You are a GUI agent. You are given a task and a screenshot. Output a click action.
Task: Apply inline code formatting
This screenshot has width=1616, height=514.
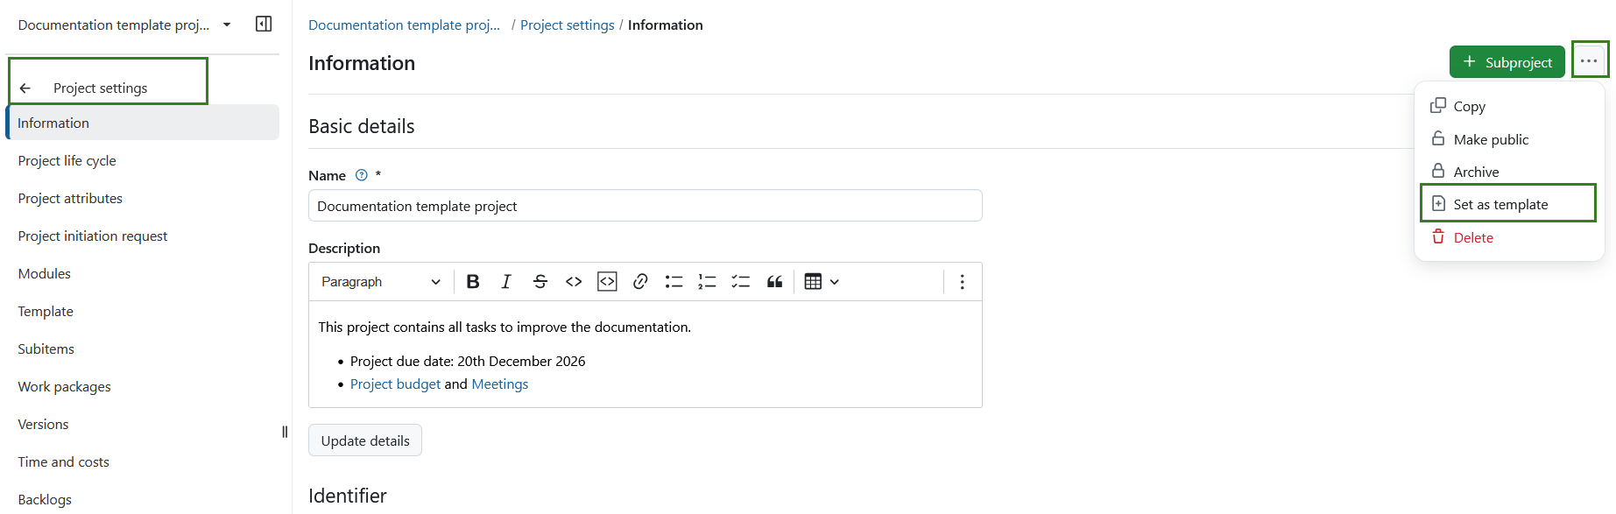point(574,282)
